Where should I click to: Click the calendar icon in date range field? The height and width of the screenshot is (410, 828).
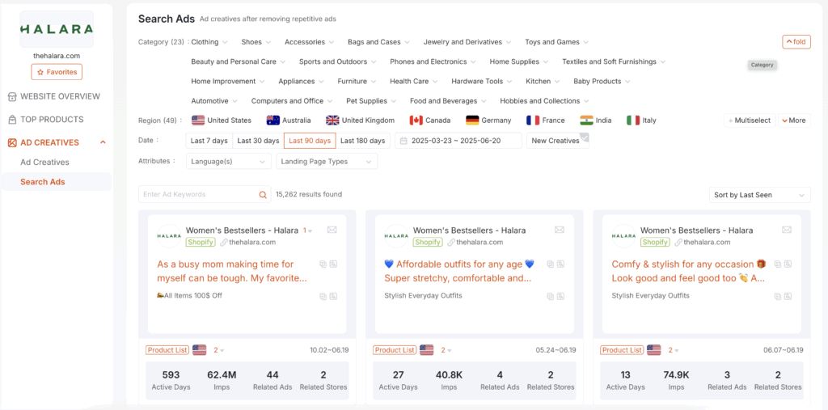404,141
